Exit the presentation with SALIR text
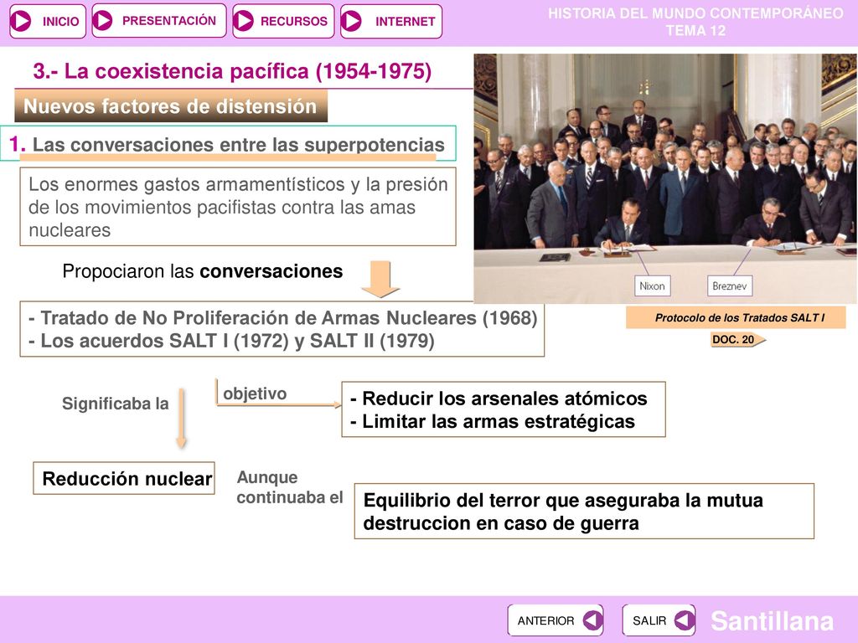 pos(649,620)
